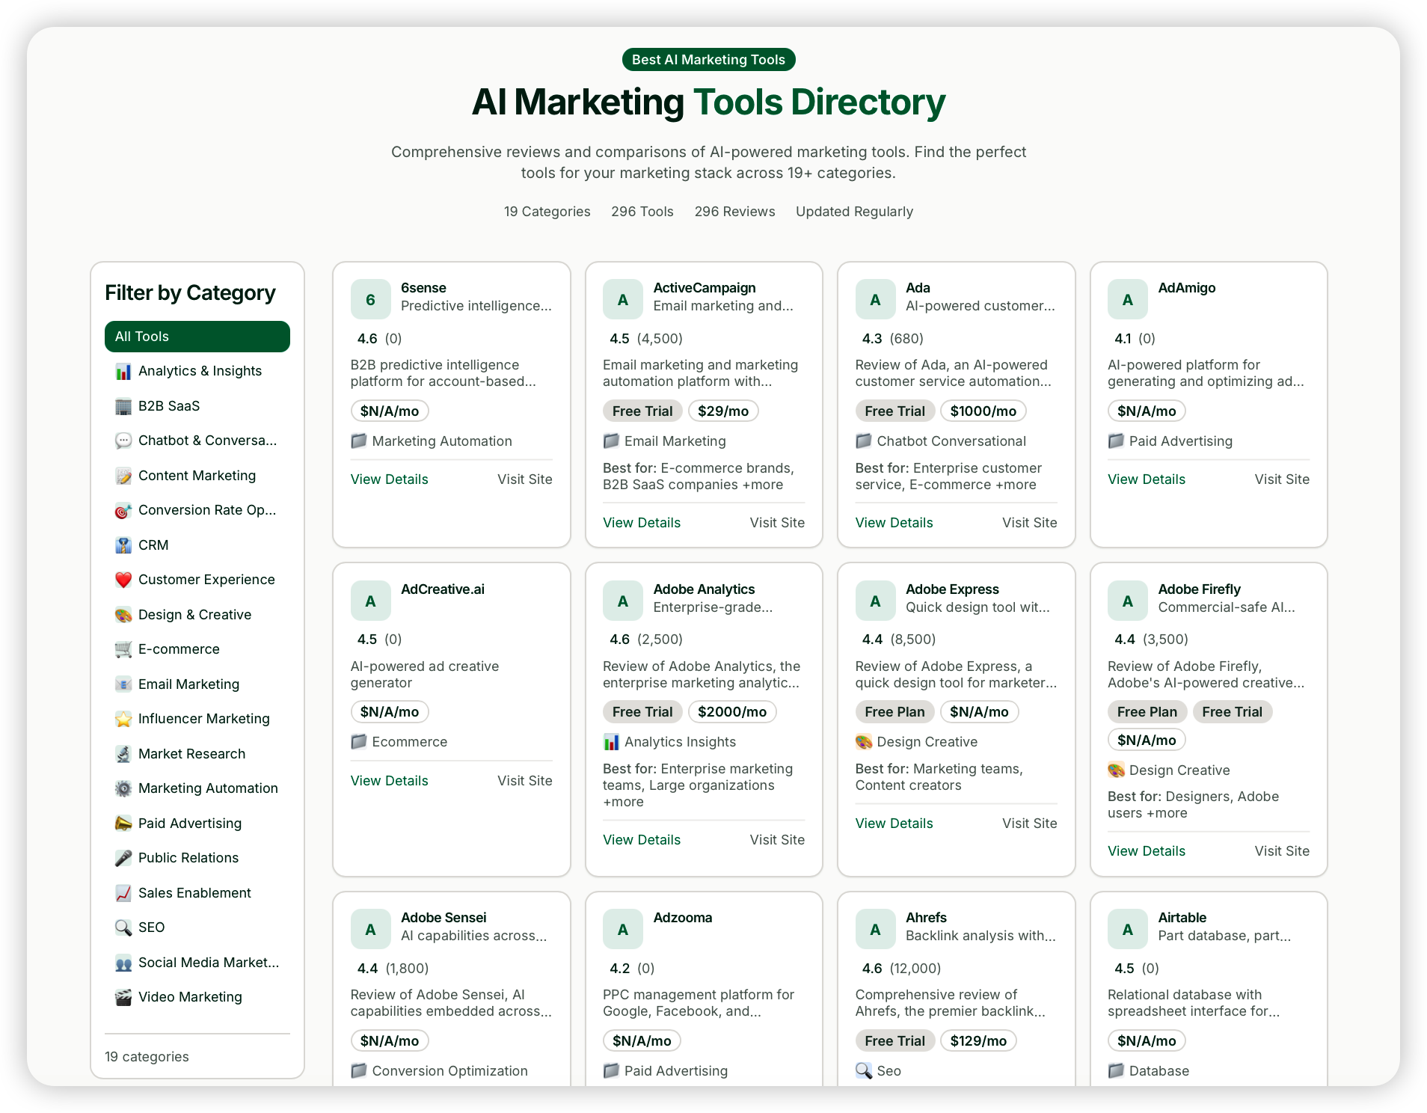Select Video Marketing from the category list
Screen dimensions: 1427x1113
pyautogui.click(x=190, y=996)
